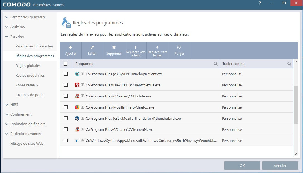Open search in Traiter comme column header
The image size is (303, 173).
(x=289, y=64)
